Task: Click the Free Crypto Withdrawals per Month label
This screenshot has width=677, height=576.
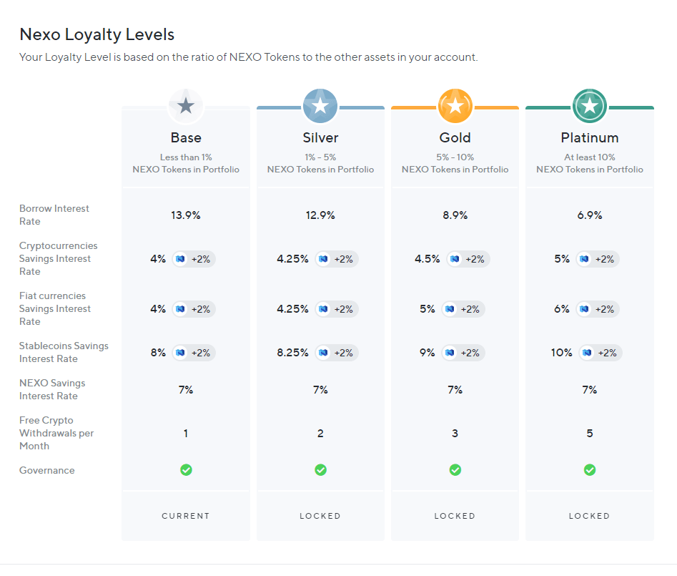Action: coord(56,433)
